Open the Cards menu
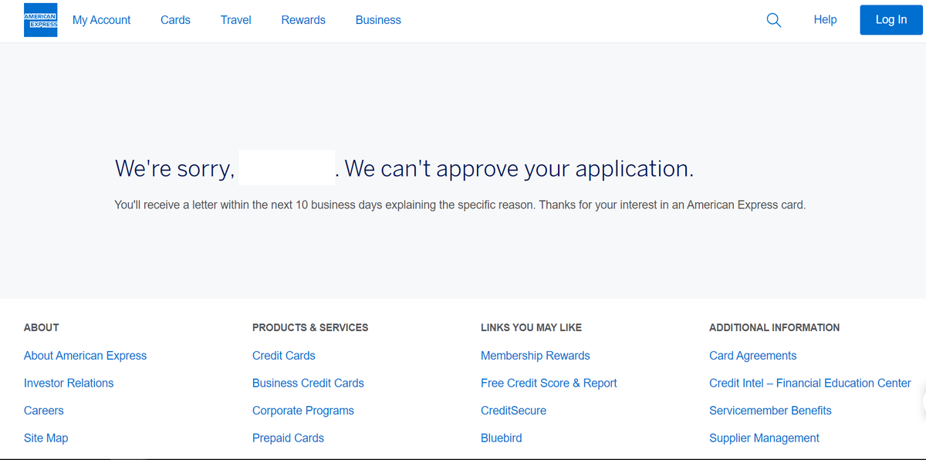The image size is (926, 460). [175, 20]
